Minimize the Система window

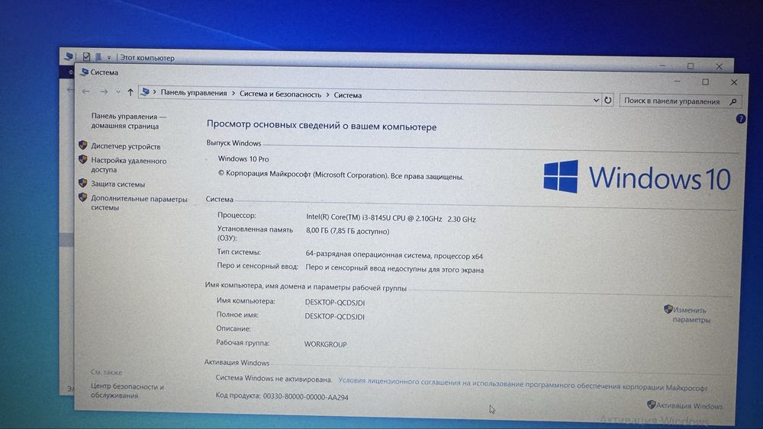point(677,81)
